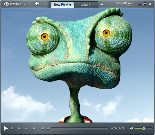Click the Play button

6,128
